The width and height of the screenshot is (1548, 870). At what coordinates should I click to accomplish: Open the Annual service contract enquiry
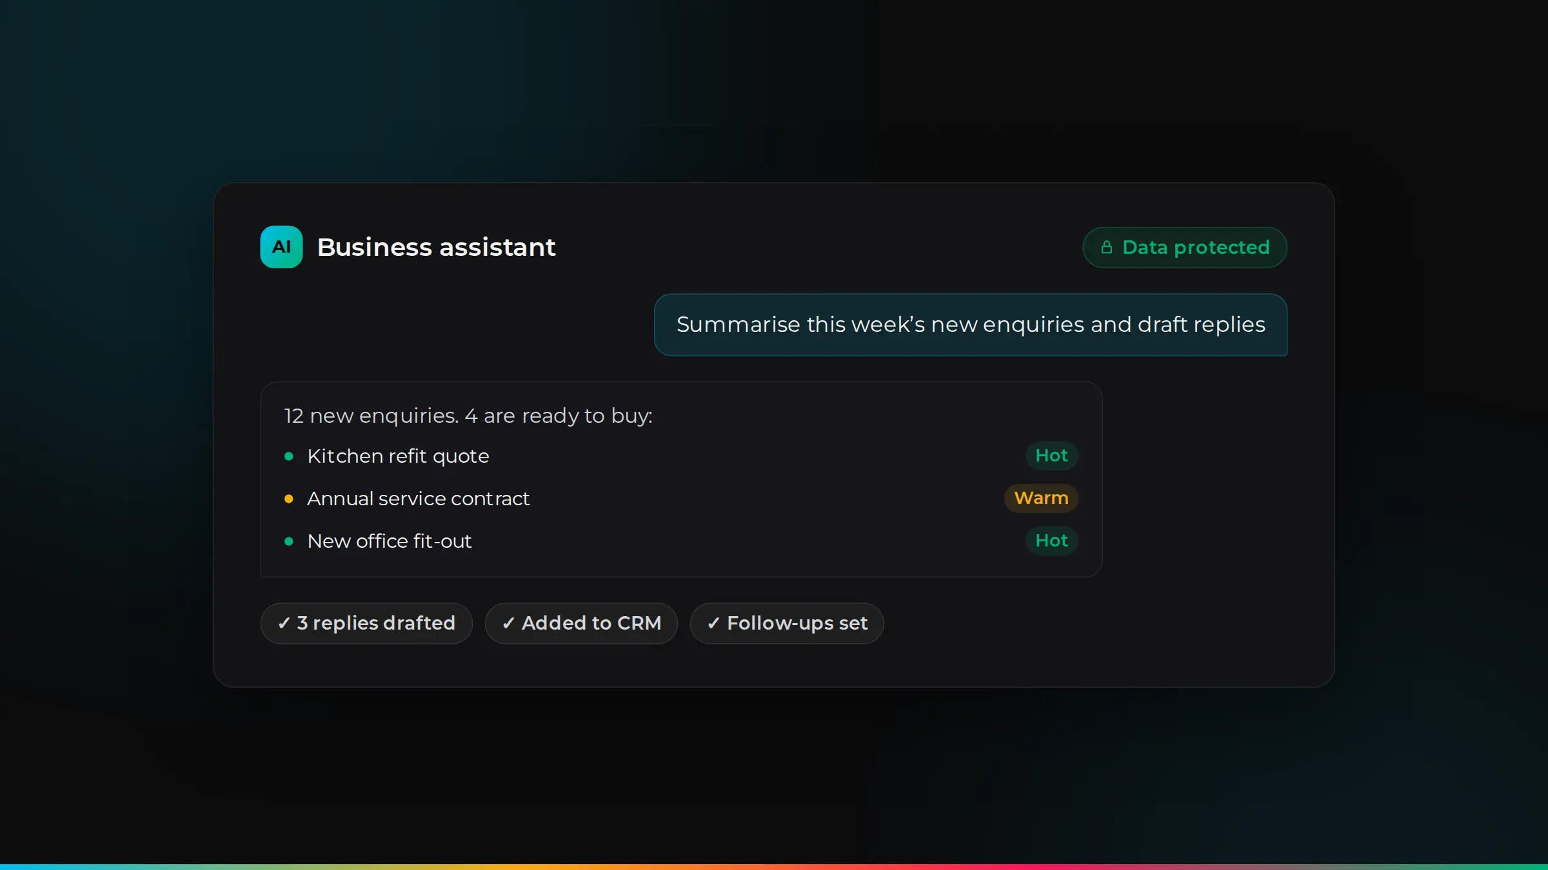[681, 499]
